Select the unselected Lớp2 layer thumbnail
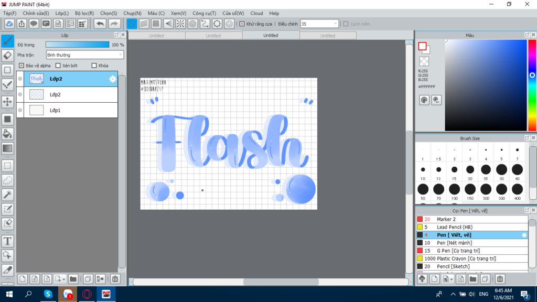Screen dimensions: 537x302 [36, 94]
